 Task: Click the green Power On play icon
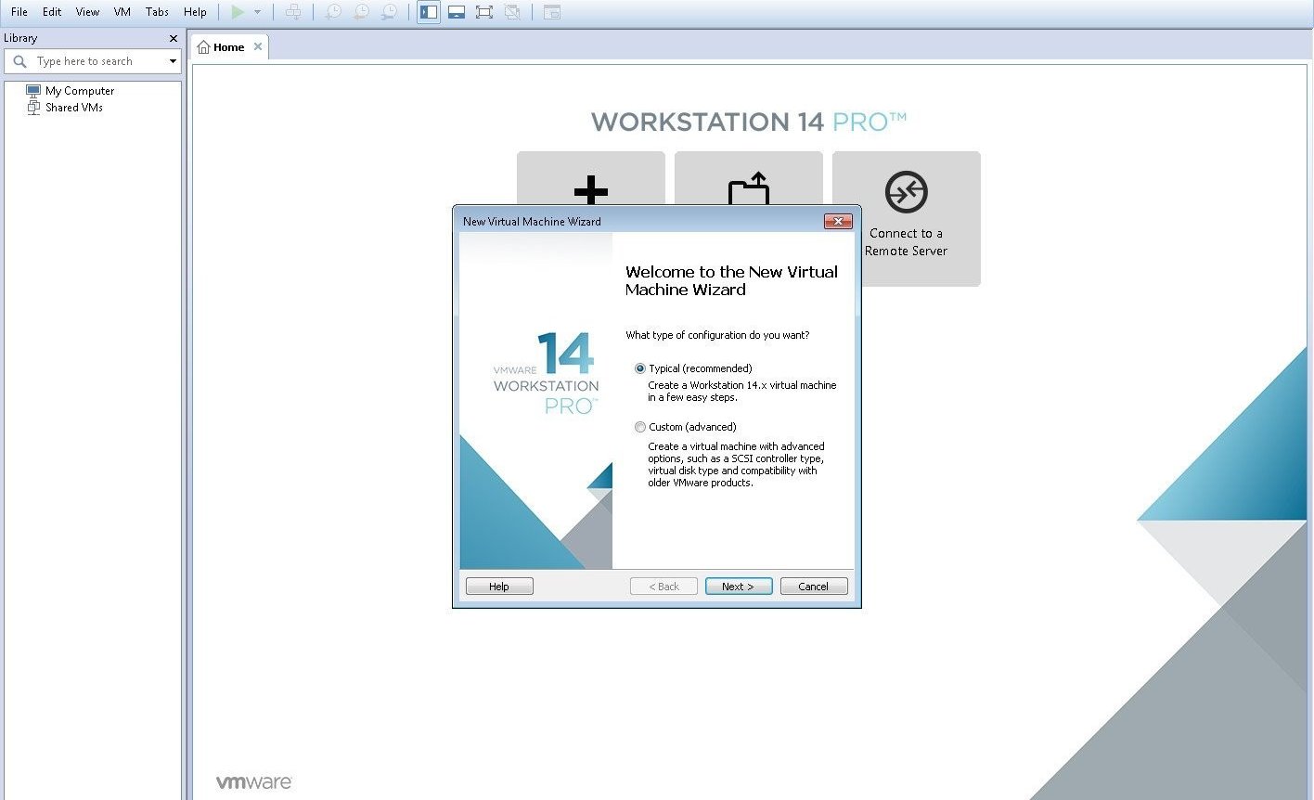pos(238,12)
